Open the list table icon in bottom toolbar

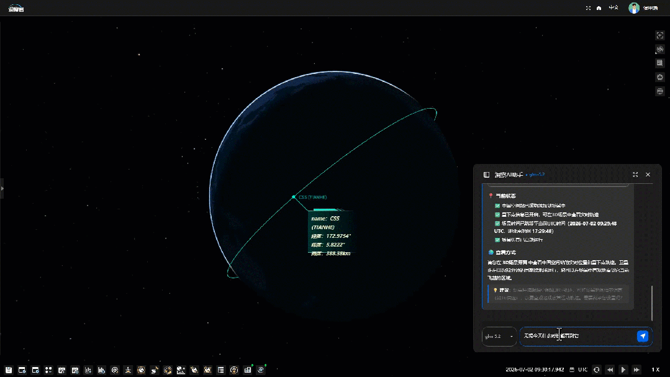(221, 370)
